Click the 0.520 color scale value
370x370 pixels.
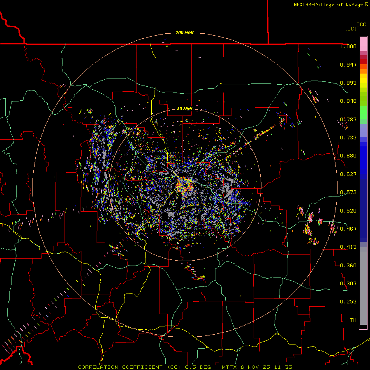(x=348, y=211)
